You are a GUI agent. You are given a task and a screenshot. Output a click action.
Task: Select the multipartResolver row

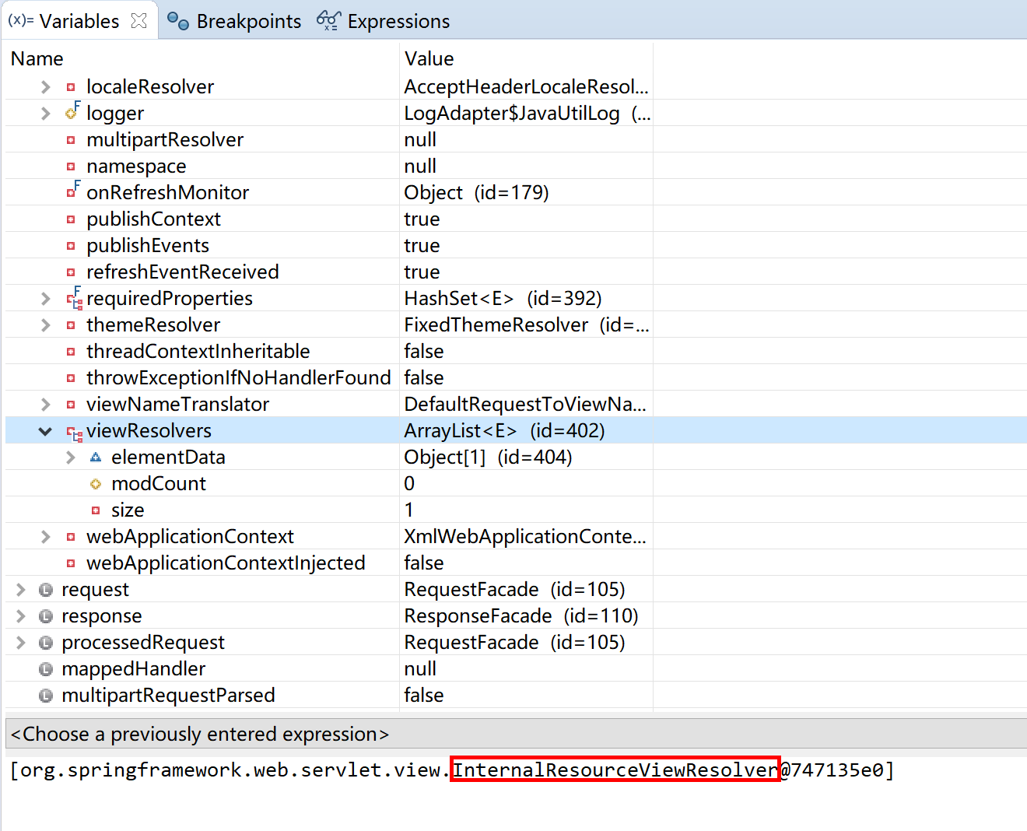coord(165,140)
